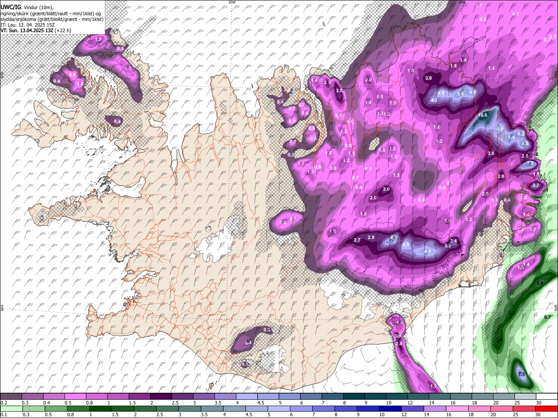Pick the top legend swatch between 9 and 10
This screenshot has width=558, height=418.
[x=374, y=396]
